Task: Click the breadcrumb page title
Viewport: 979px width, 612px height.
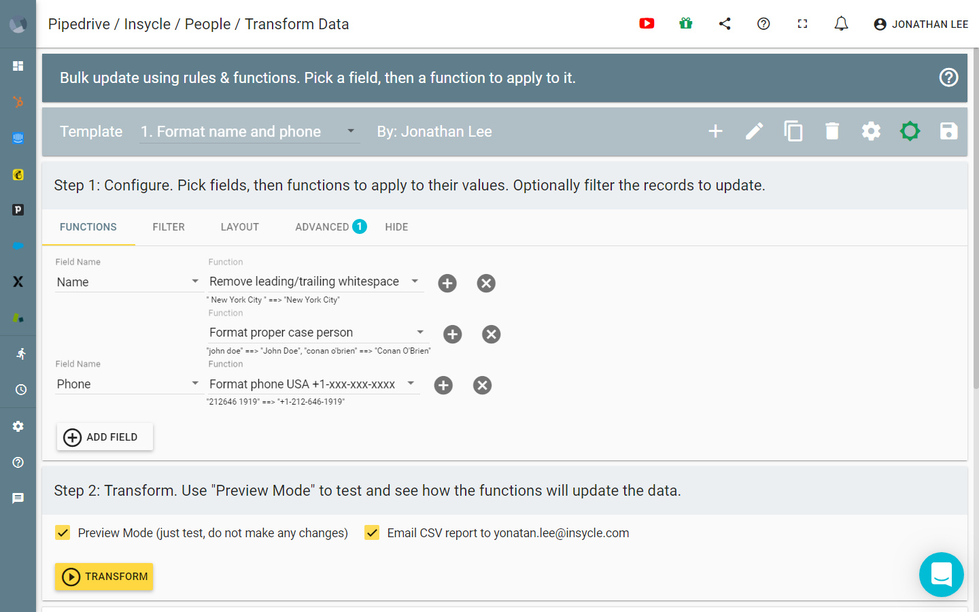Action: [199, 24]
